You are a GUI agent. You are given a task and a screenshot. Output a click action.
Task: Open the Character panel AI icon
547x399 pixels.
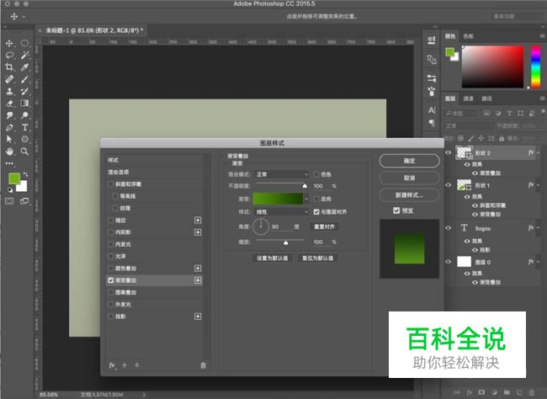[x=432, y=110]
